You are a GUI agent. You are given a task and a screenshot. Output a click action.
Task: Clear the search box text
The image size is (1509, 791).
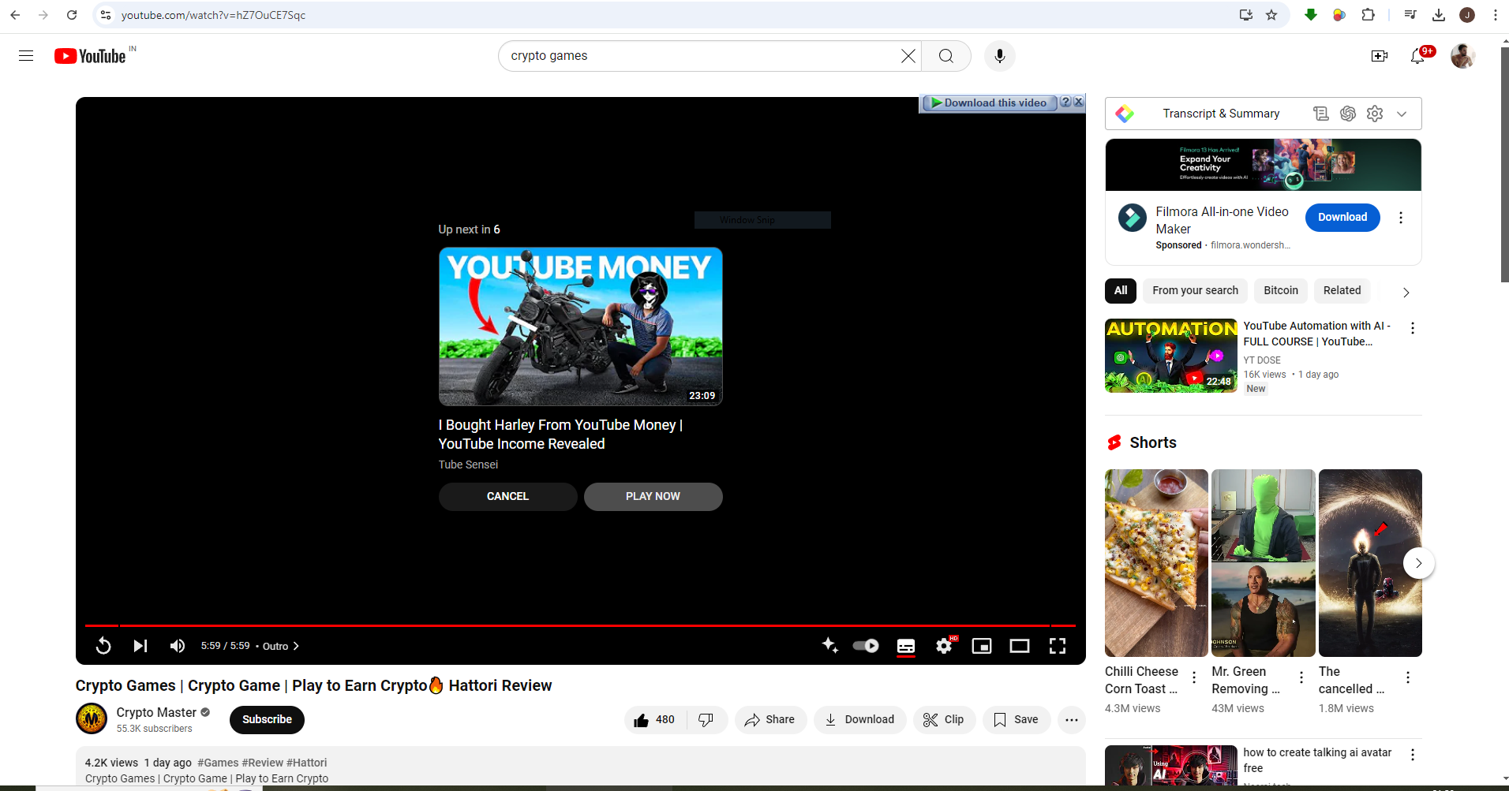click(908, 56)
